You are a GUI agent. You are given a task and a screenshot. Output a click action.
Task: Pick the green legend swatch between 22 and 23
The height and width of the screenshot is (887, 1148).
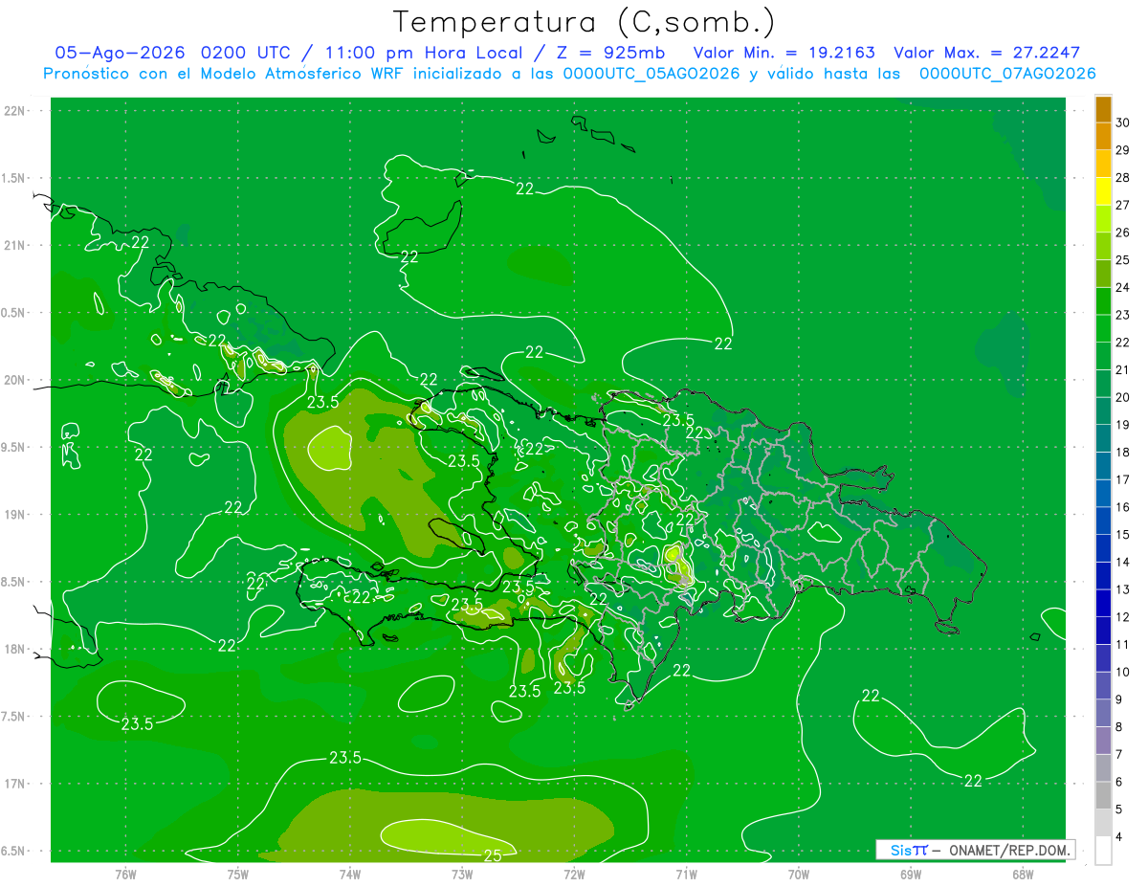pos(1104,328)
